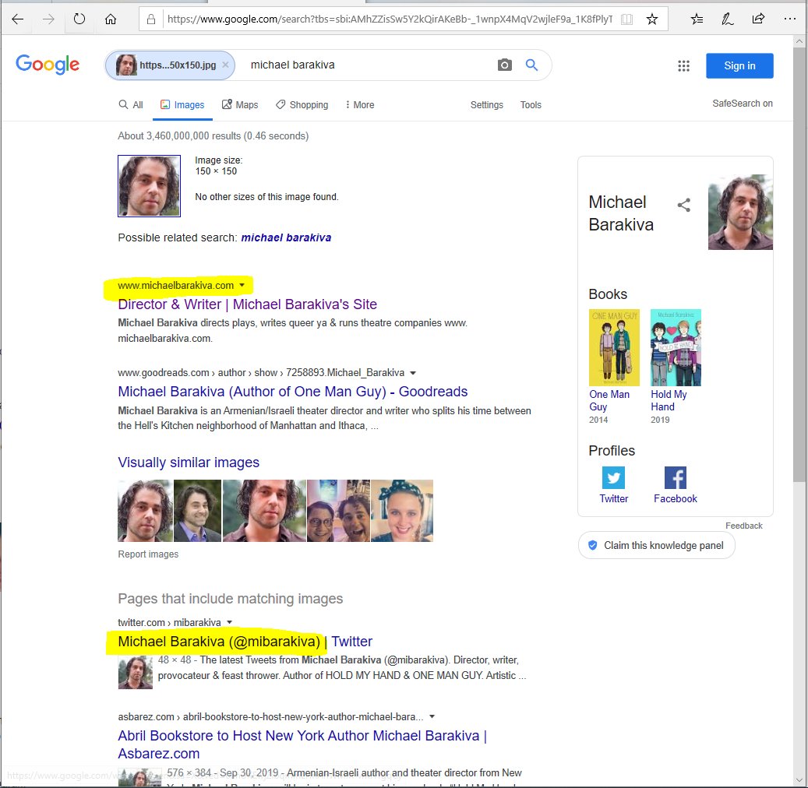Open the Settings menu
This screenshot has width=808, height=788.
pyautogui.click(x=486, y=104)
